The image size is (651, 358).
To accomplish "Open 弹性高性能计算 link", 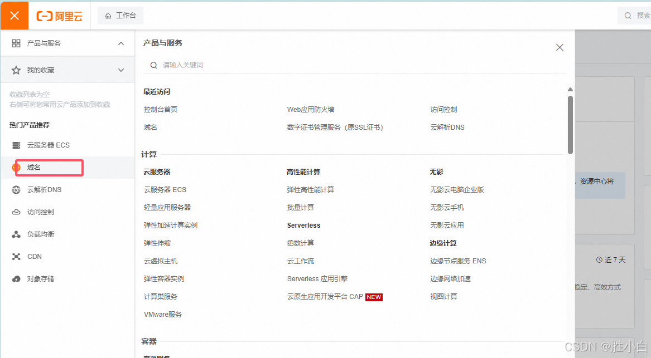I will click(x=311, y=190).
